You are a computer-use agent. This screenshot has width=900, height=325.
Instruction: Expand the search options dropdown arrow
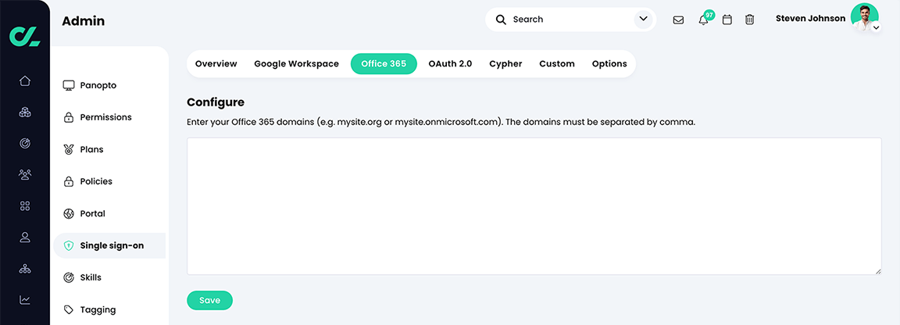tap(643, 20)
